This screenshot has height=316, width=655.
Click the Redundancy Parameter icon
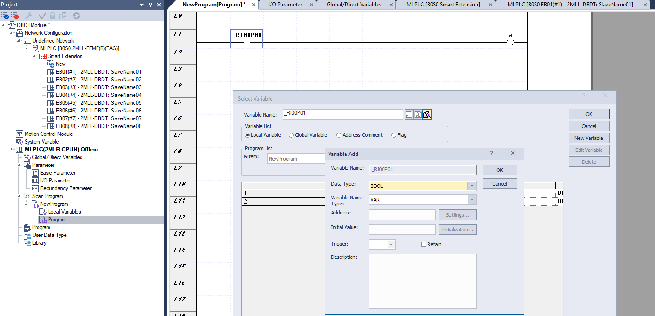click(x=35, y=188)
